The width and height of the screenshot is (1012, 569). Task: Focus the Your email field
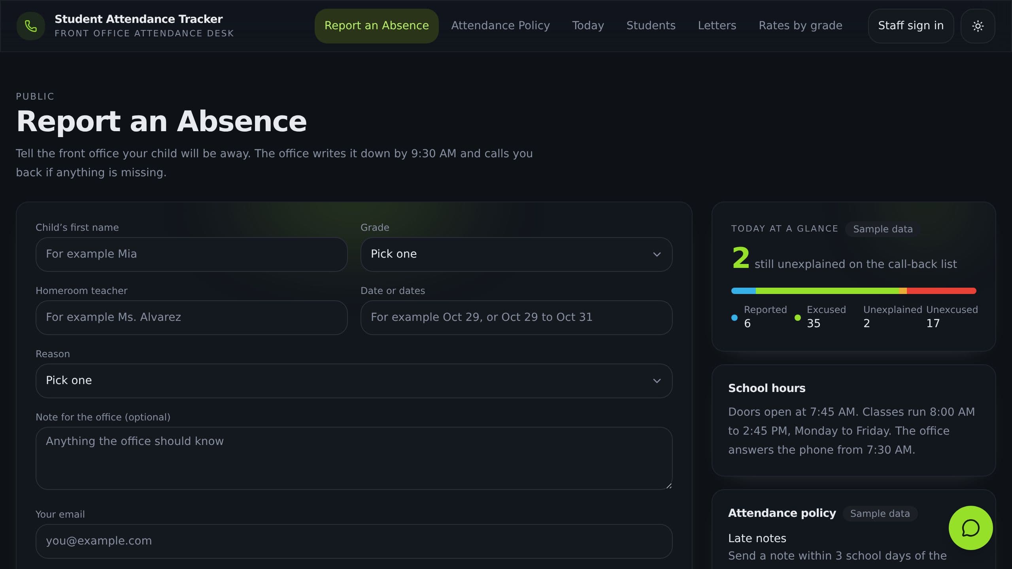(x=354, y=541)
